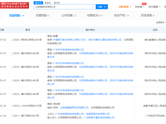The height and width of the screenshot is (124, 166).
Task: Open 成都陌陌科技有限公司 link
Action: click(98, 114)
